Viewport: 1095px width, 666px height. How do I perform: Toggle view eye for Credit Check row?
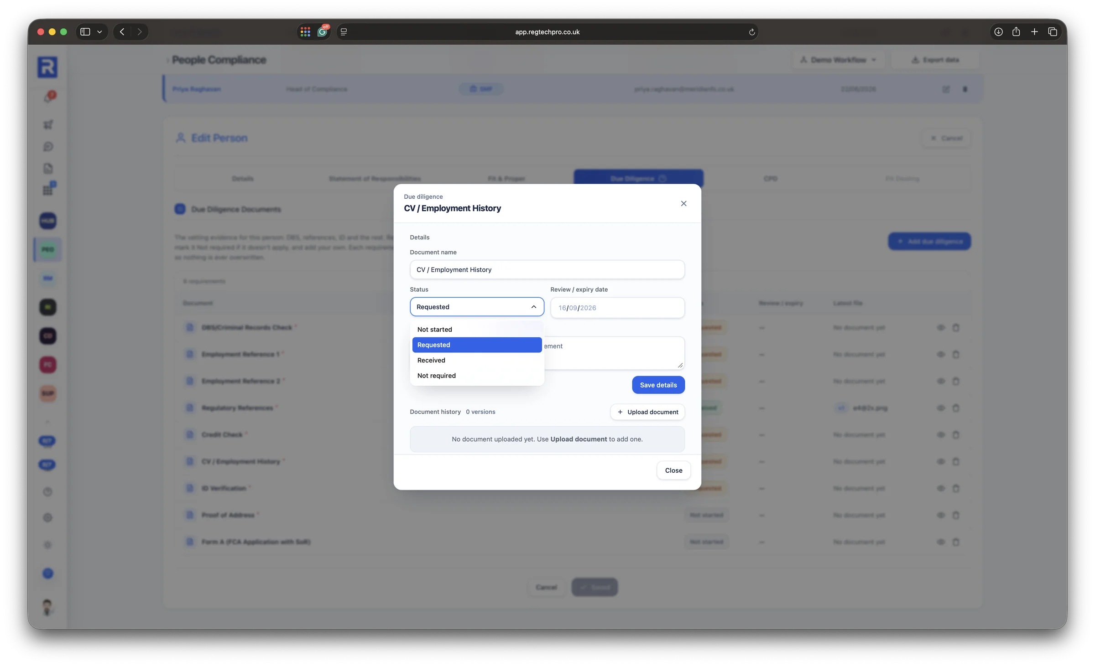coord(941,434)
